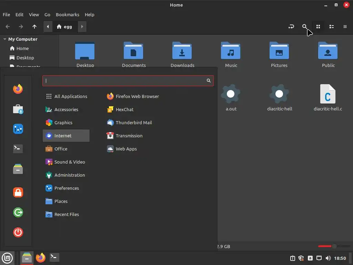Click the network tray icon

(x=319, y=258)
